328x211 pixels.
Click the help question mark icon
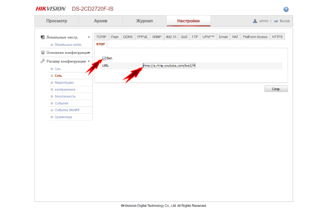286,9
